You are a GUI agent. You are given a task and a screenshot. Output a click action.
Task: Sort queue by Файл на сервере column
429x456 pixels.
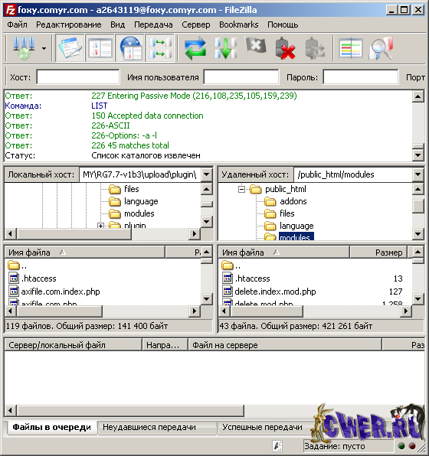click(285, 345)
